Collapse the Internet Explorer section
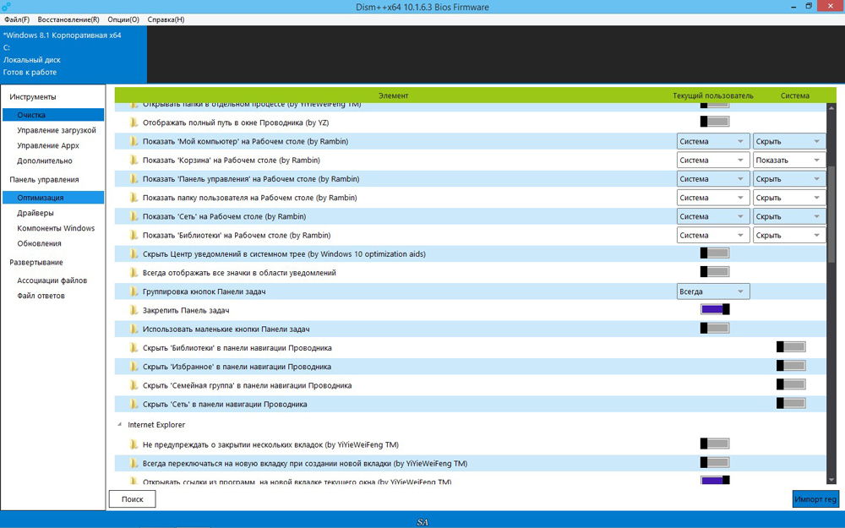 pos(120,425)
